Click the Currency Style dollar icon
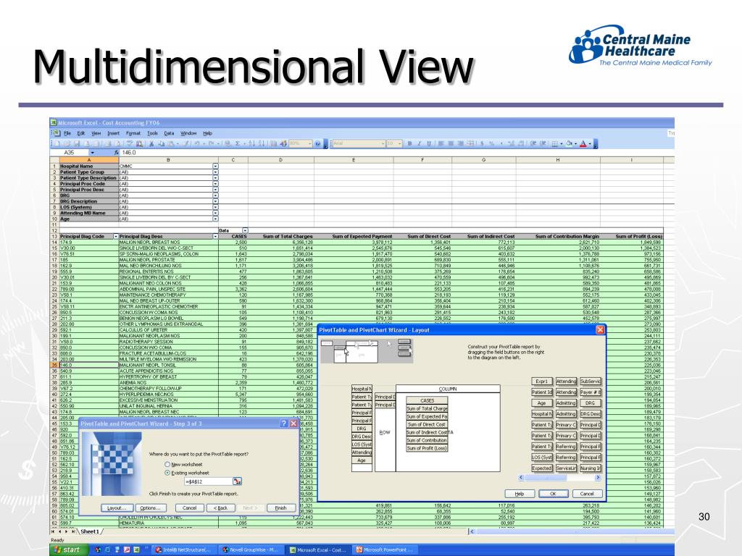The width and height of the screenshot is (742, 556). point(482,143)
